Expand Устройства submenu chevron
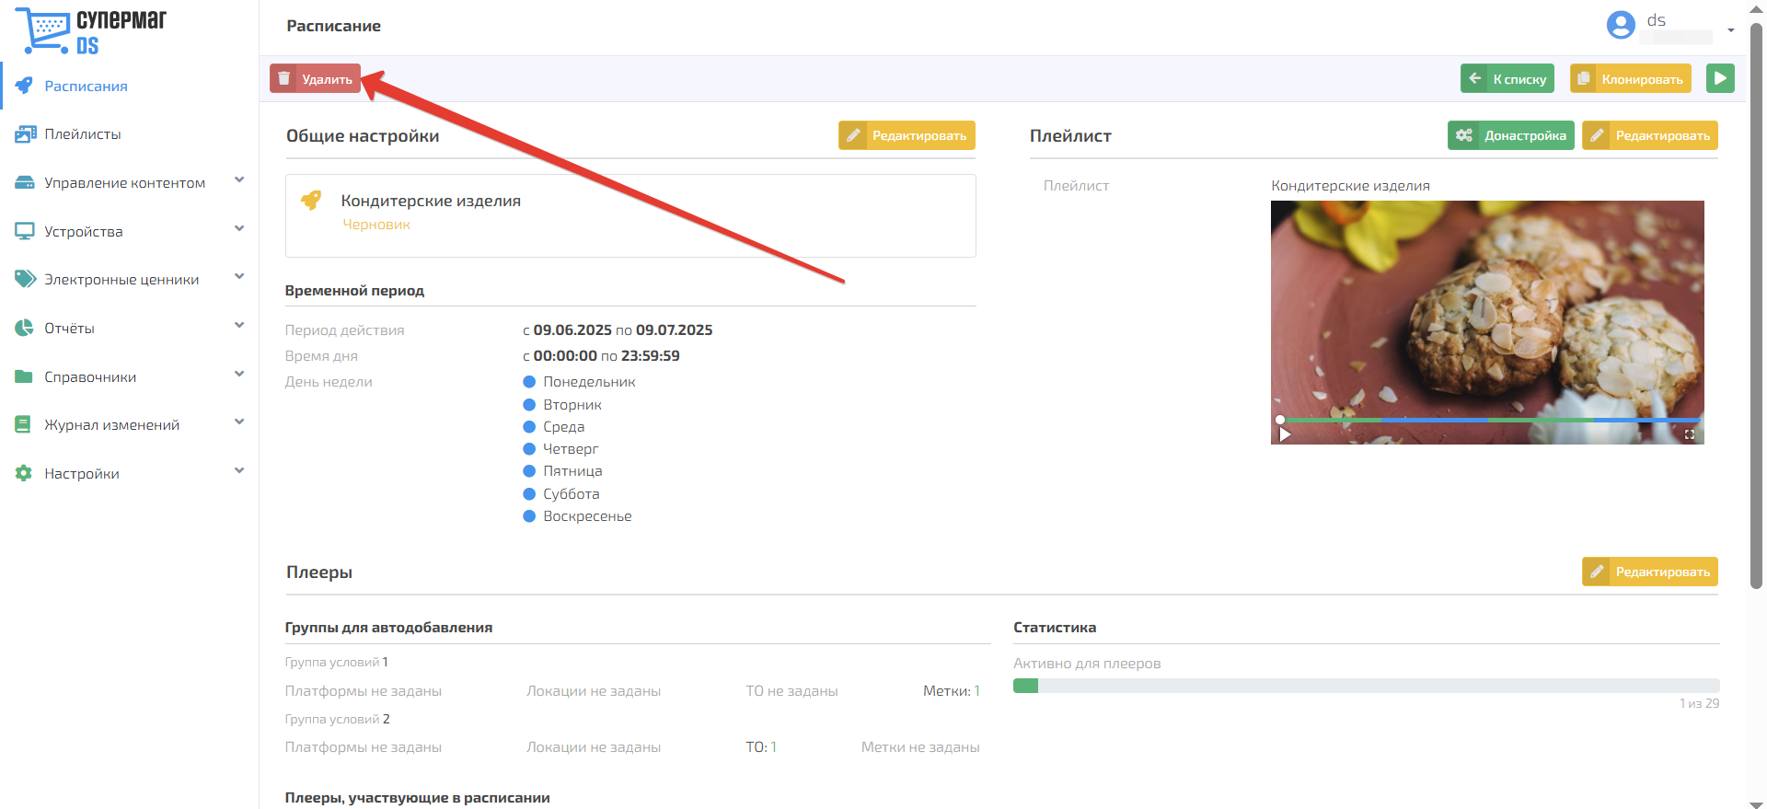Viewport: 1767px width, 809px height. point(239,229)
